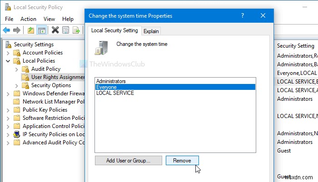Select the Local Security Setting tab
The height and width of the screenshot is (182, 318).
[114, 30]
